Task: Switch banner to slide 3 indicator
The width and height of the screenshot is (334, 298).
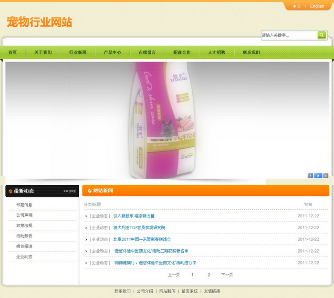Action: [325, 175]
